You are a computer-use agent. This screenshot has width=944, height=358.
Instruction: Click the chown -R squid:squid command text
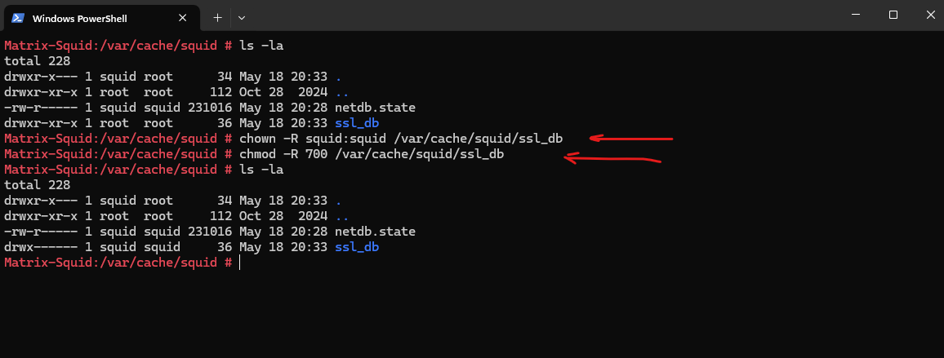401,139
